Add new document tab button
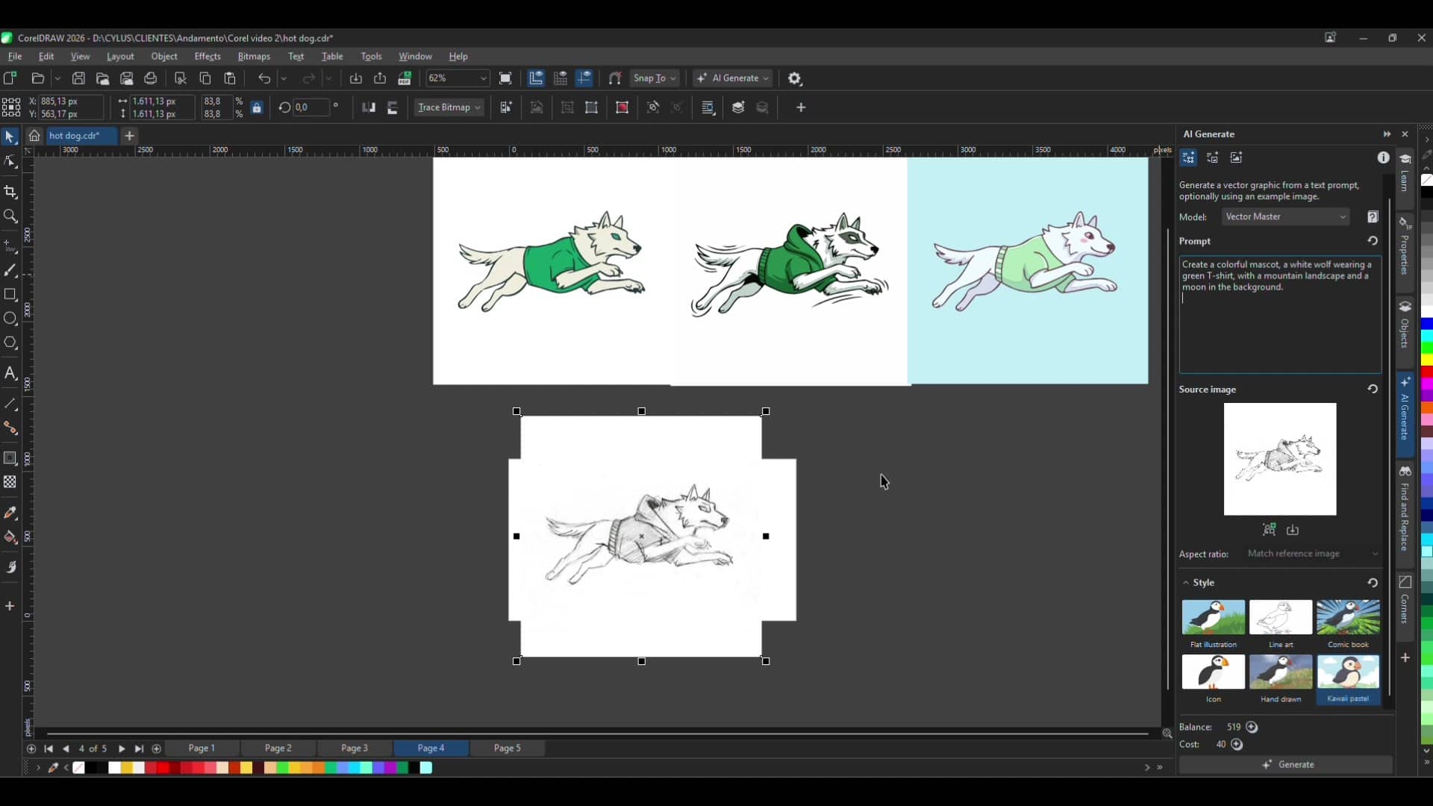 tap(129, 136)
